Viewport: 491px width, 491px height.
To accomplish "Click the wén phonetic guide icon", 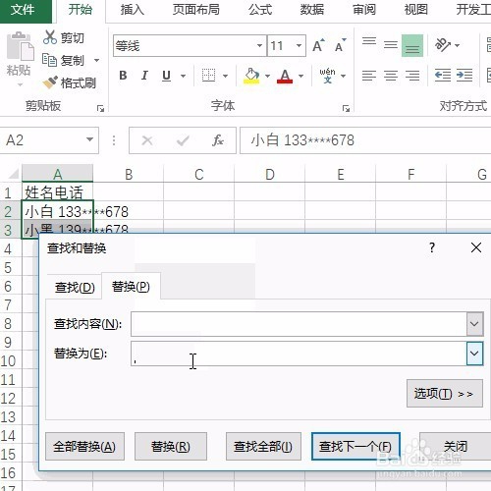I will coord(327,76).
